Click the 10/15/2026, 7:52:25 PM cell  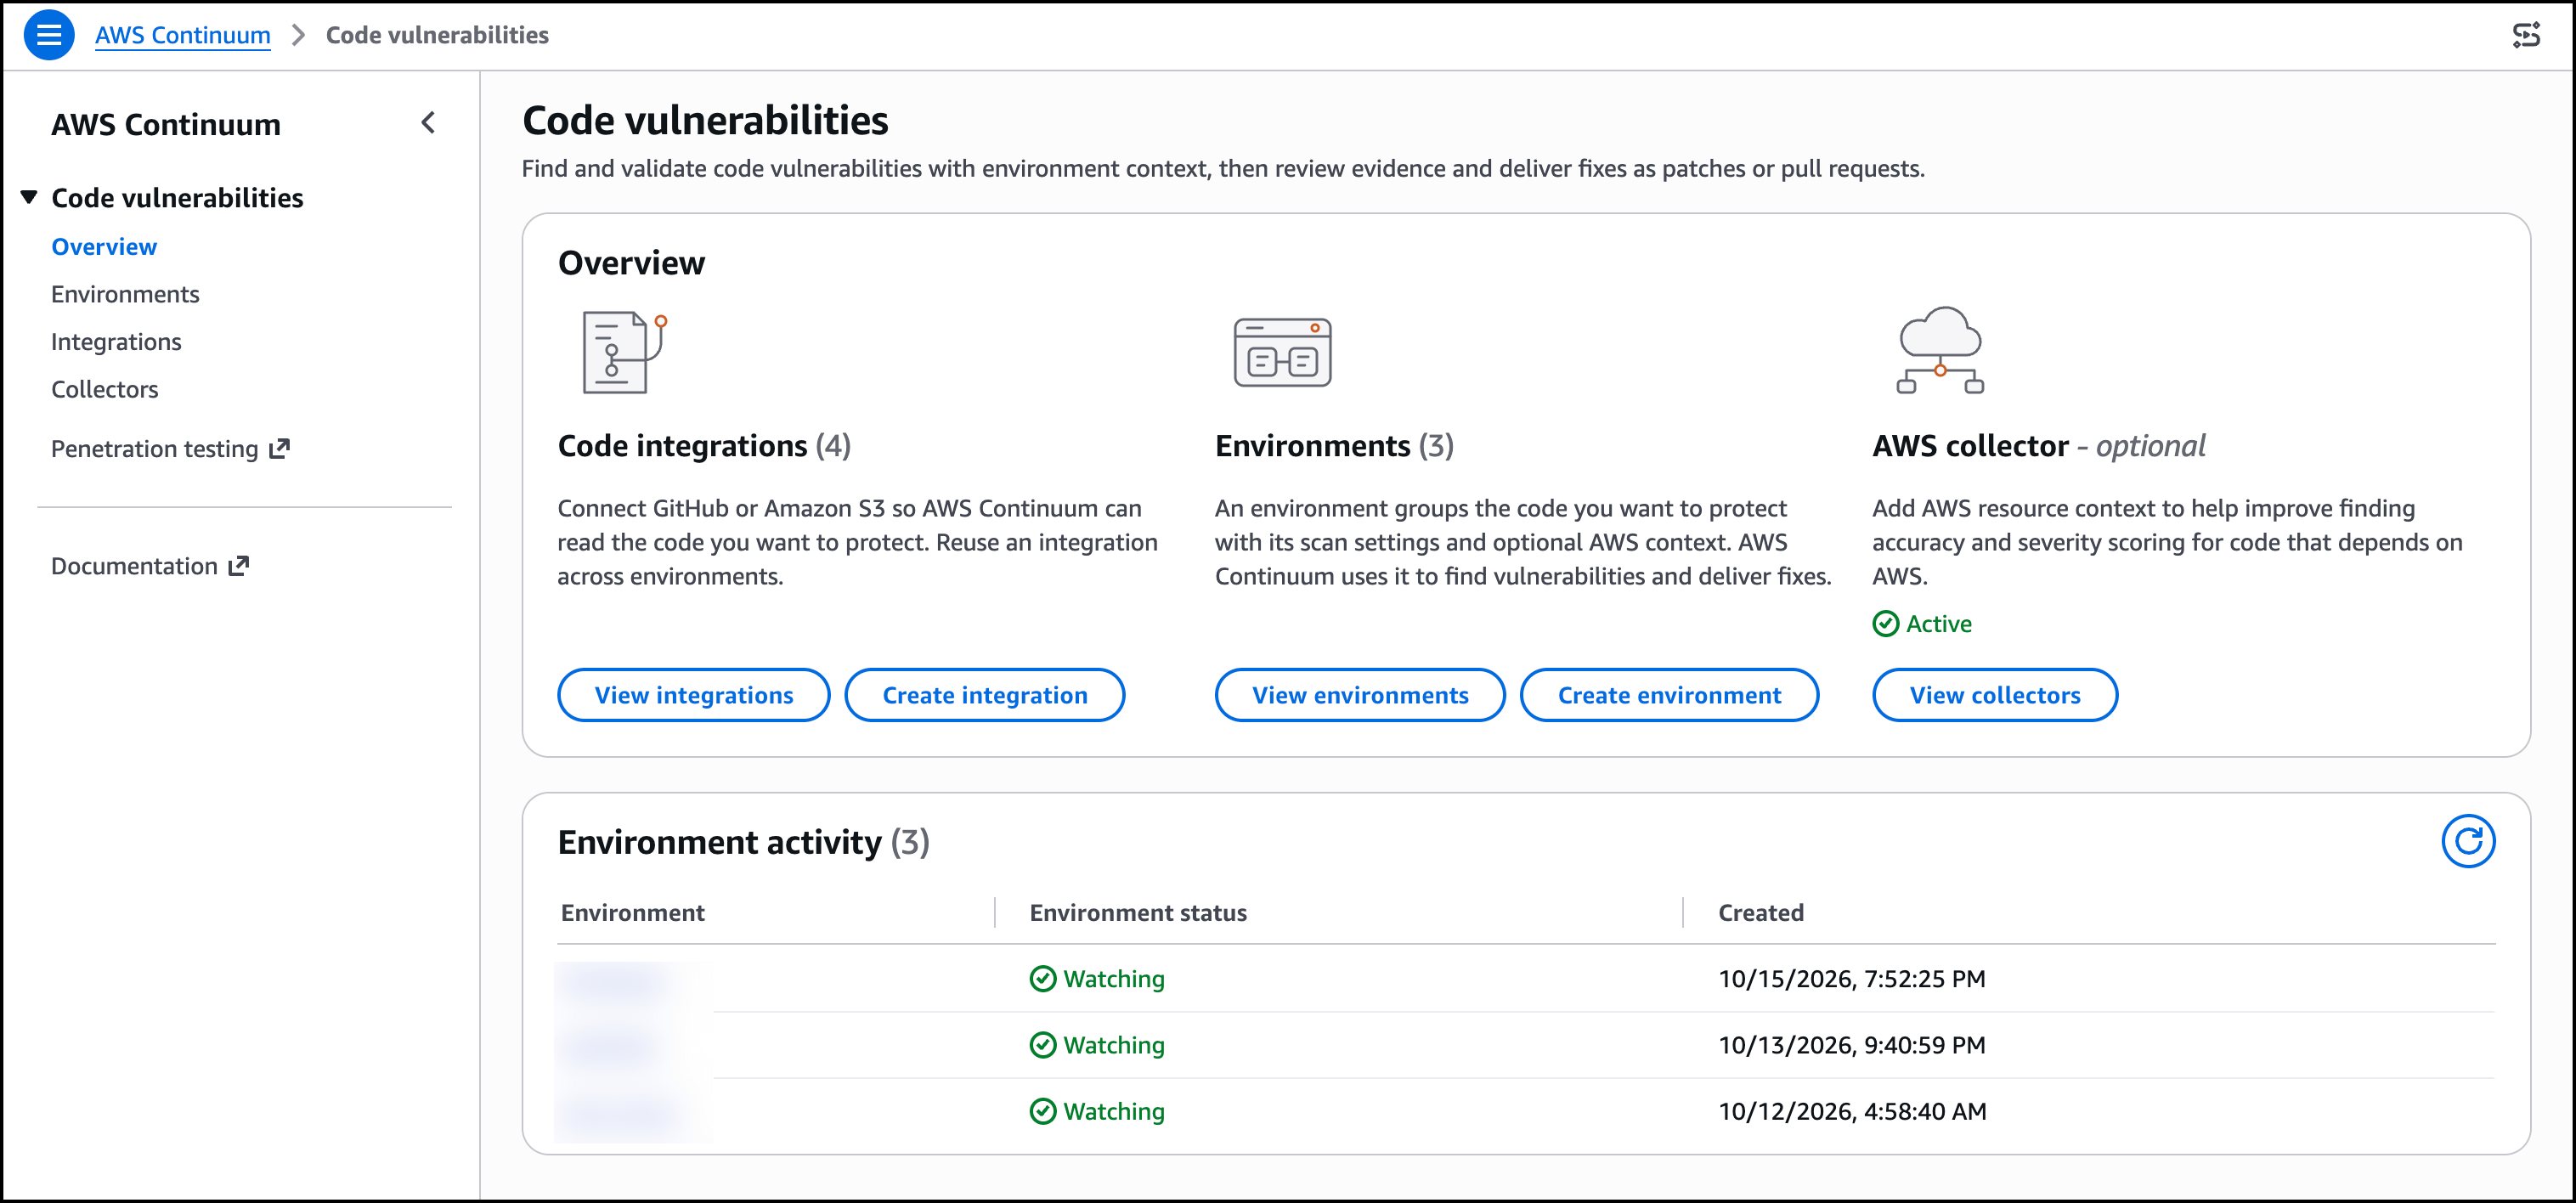[x=1852, y=978]
